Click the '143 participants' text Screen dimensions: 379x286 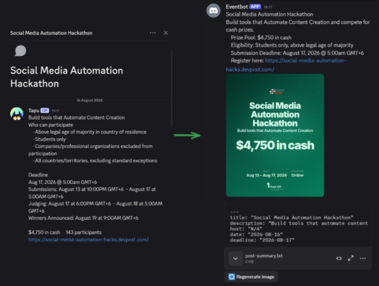pos(84,232)
